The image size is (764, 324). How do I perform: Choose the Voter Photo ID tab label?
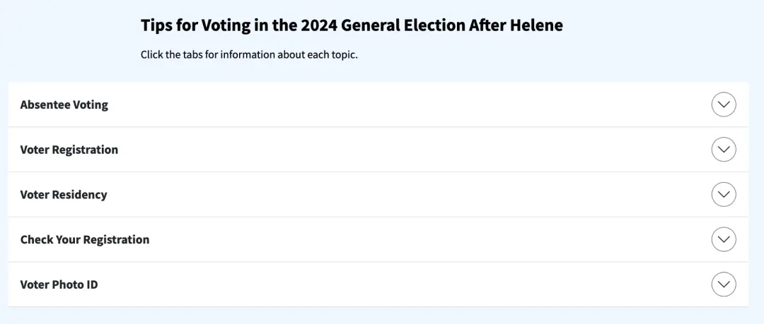[59, 284]
